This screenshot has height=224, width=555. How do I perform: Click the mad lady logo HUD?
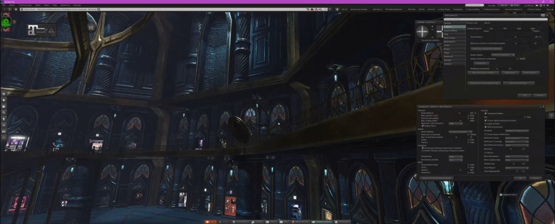(x=41, y=30)
